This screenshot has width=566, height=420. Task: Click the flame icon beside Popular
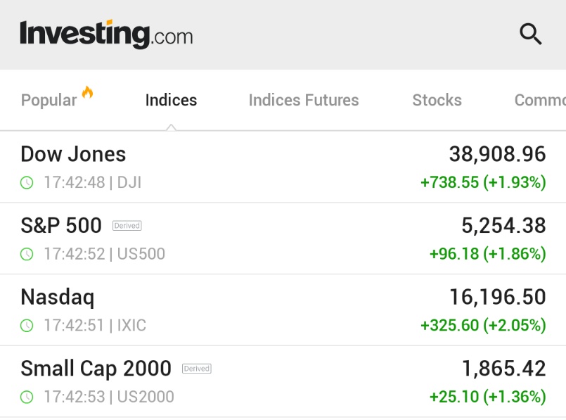coord(87,92)
